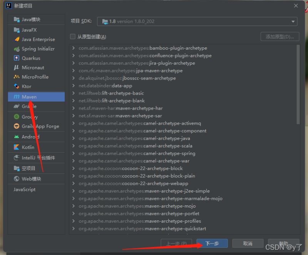This screenshot has width=308, height=255.
Task: Expand the camel-archetype-spring node
Action: (x=74, y=153)
